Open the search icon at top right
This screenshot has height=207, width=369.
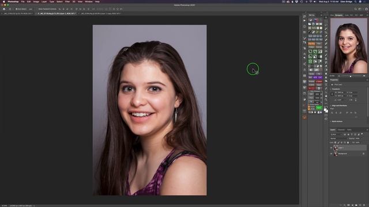pyautogui.click(x=356, y=9)
